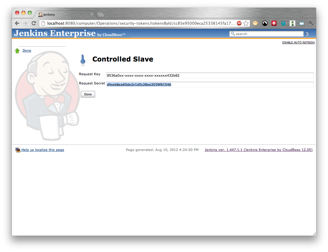Open a new browser tab
This screenshot has width=328, height=252.
click(x=101, y=15)
